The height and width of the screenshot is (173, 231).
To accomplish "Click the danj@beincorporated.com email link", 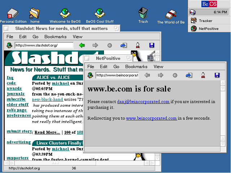I will click(x=143, y=102).
